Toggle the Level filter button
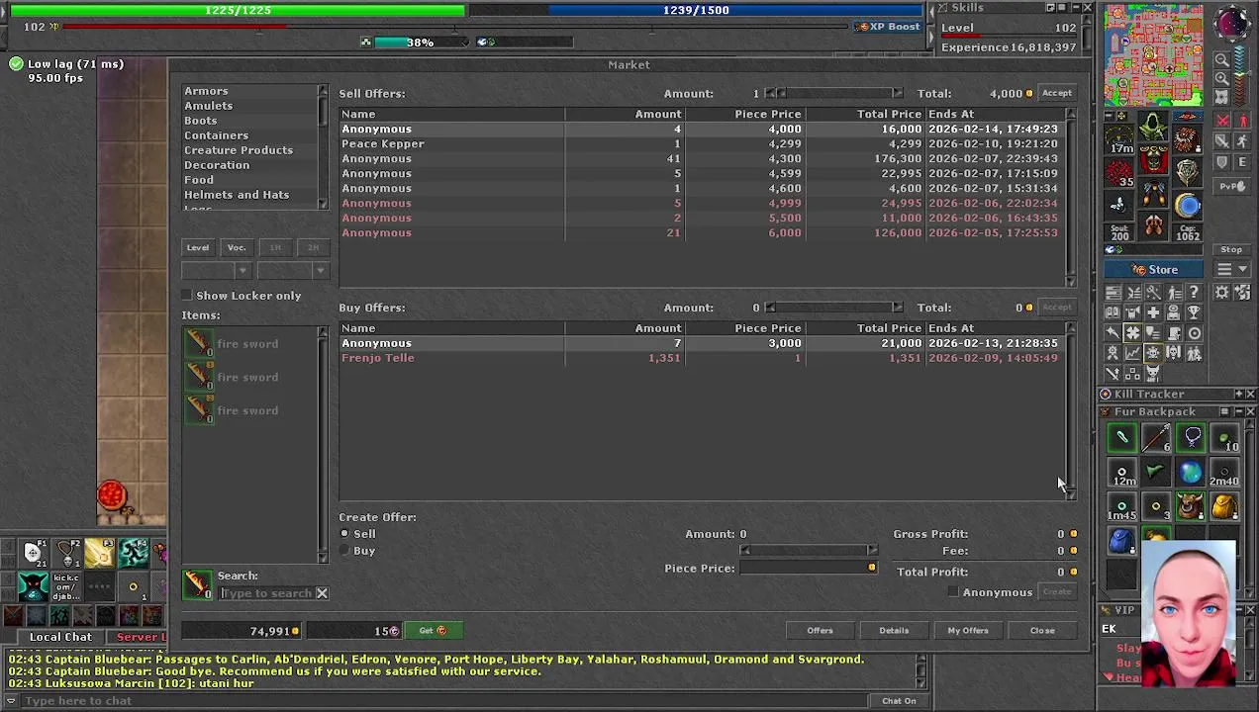 [198, 248]
